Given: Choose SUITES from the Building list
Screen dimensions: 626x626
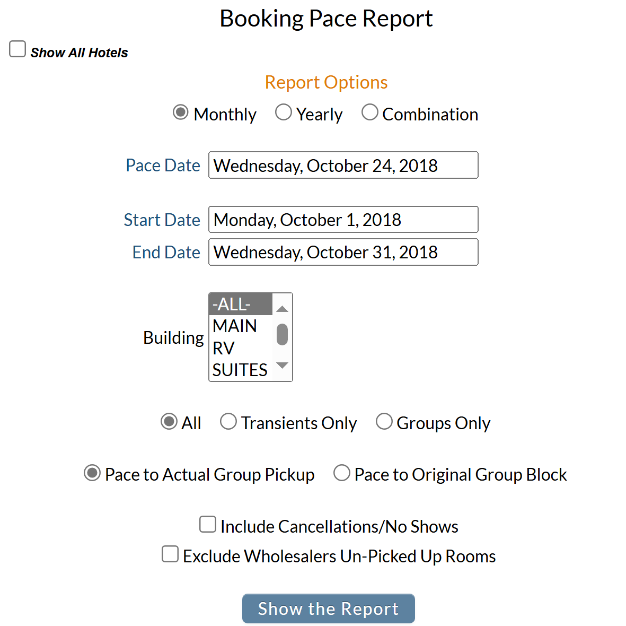Looking at the screenshot, I should pyautogui.click(x=239, y=370).
